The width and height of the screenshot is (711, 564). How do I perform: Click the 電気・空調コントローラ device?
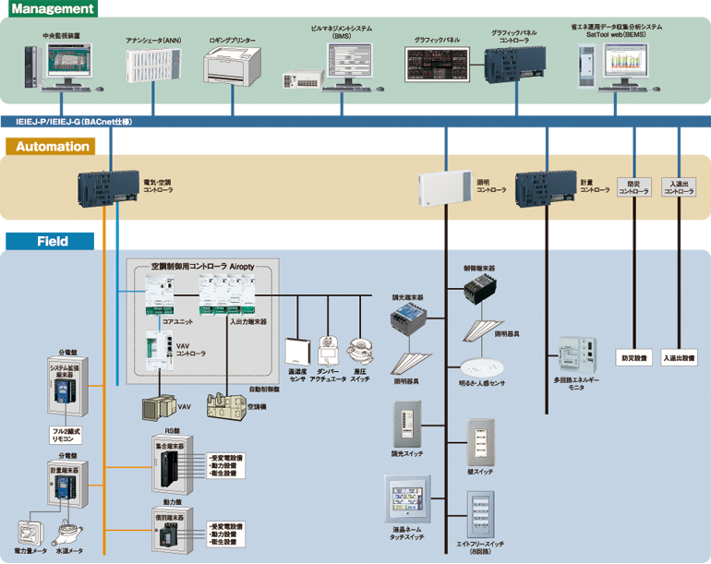[x=107, y=187]
